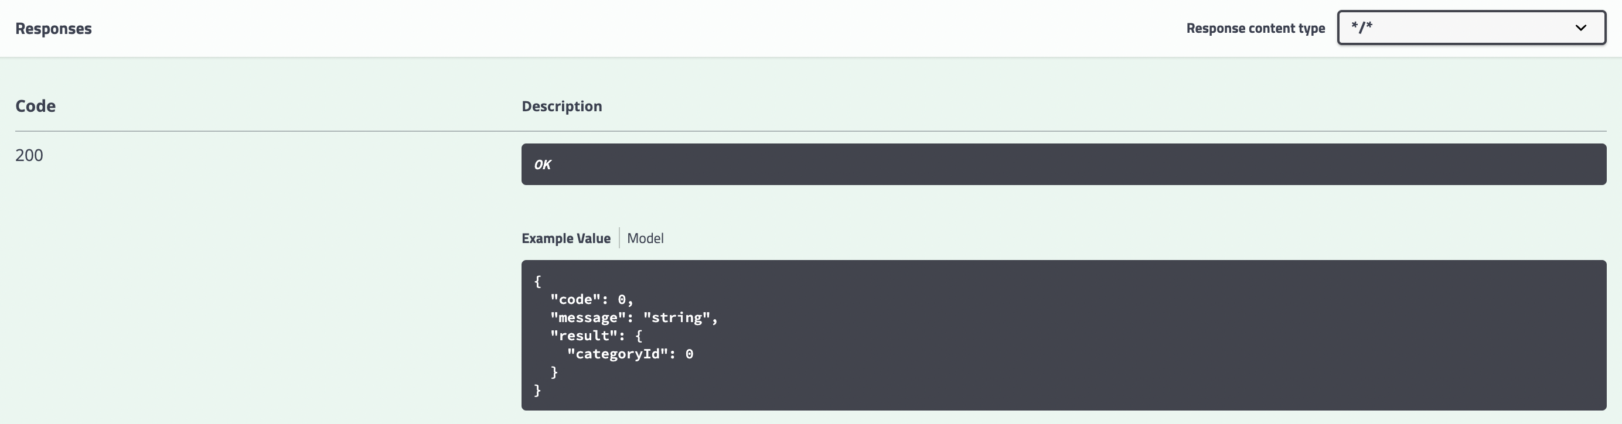Click the inner closing brace of result object

[x=554, y=372]
